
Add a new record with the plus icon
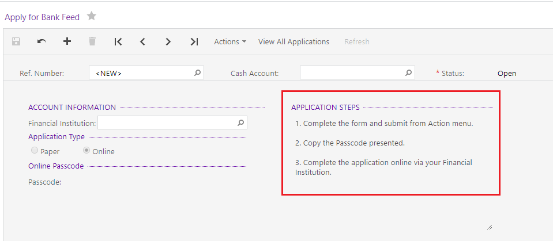click(67, 41)
